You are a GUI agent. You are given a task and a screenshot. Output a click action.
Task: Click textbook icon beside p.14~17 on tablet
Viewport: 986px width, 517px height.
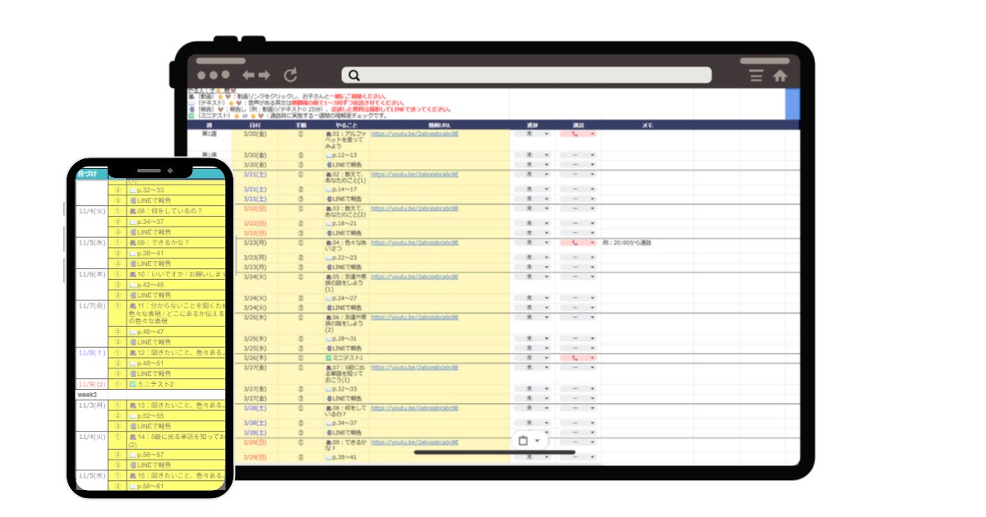[329, 190]
